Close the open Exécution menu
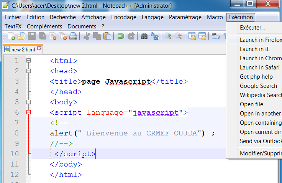 pos(241,17)
